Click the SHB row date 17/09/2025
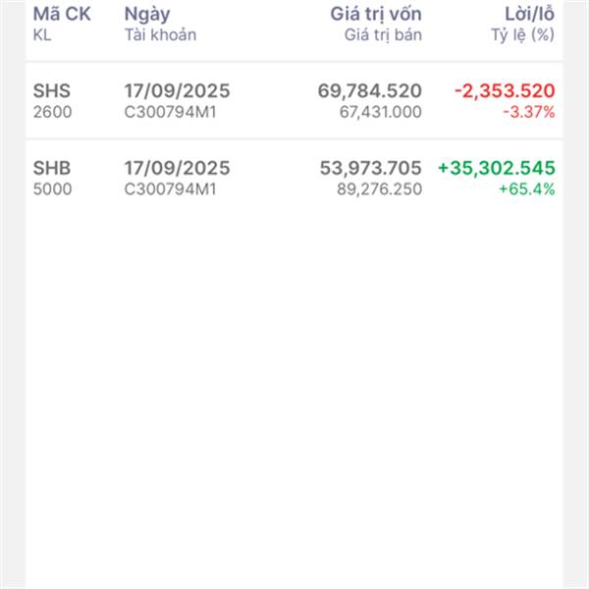The image size is (589, 589). click(177, 168)
